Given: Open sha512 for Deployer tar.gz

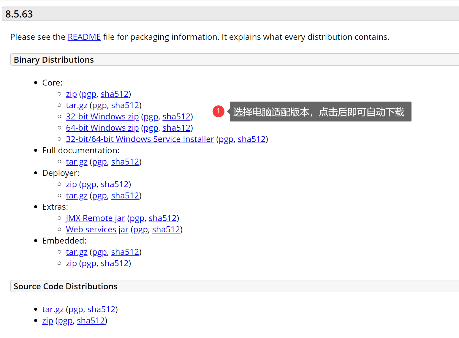Looking at the screenshot, I should [125, 196].
